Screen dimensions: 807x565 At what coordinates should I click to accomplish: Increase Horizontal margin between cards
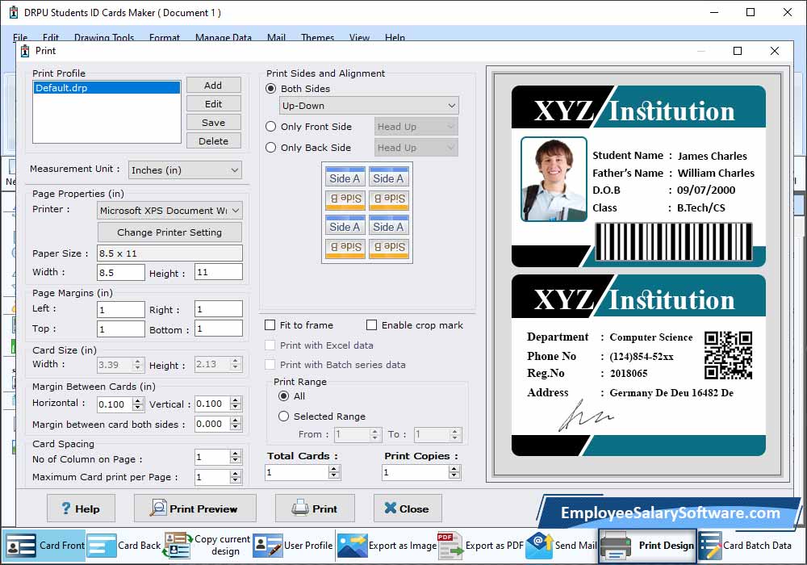pyautogui.click(x=137, y=400)
